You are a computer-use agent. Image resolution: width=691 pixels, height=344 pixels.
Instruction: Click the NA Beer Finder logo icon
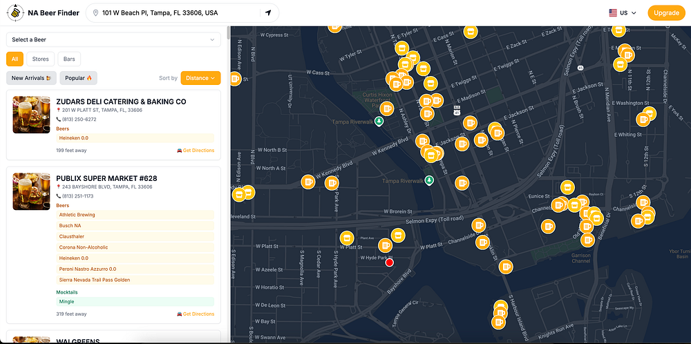click(15, 12)
